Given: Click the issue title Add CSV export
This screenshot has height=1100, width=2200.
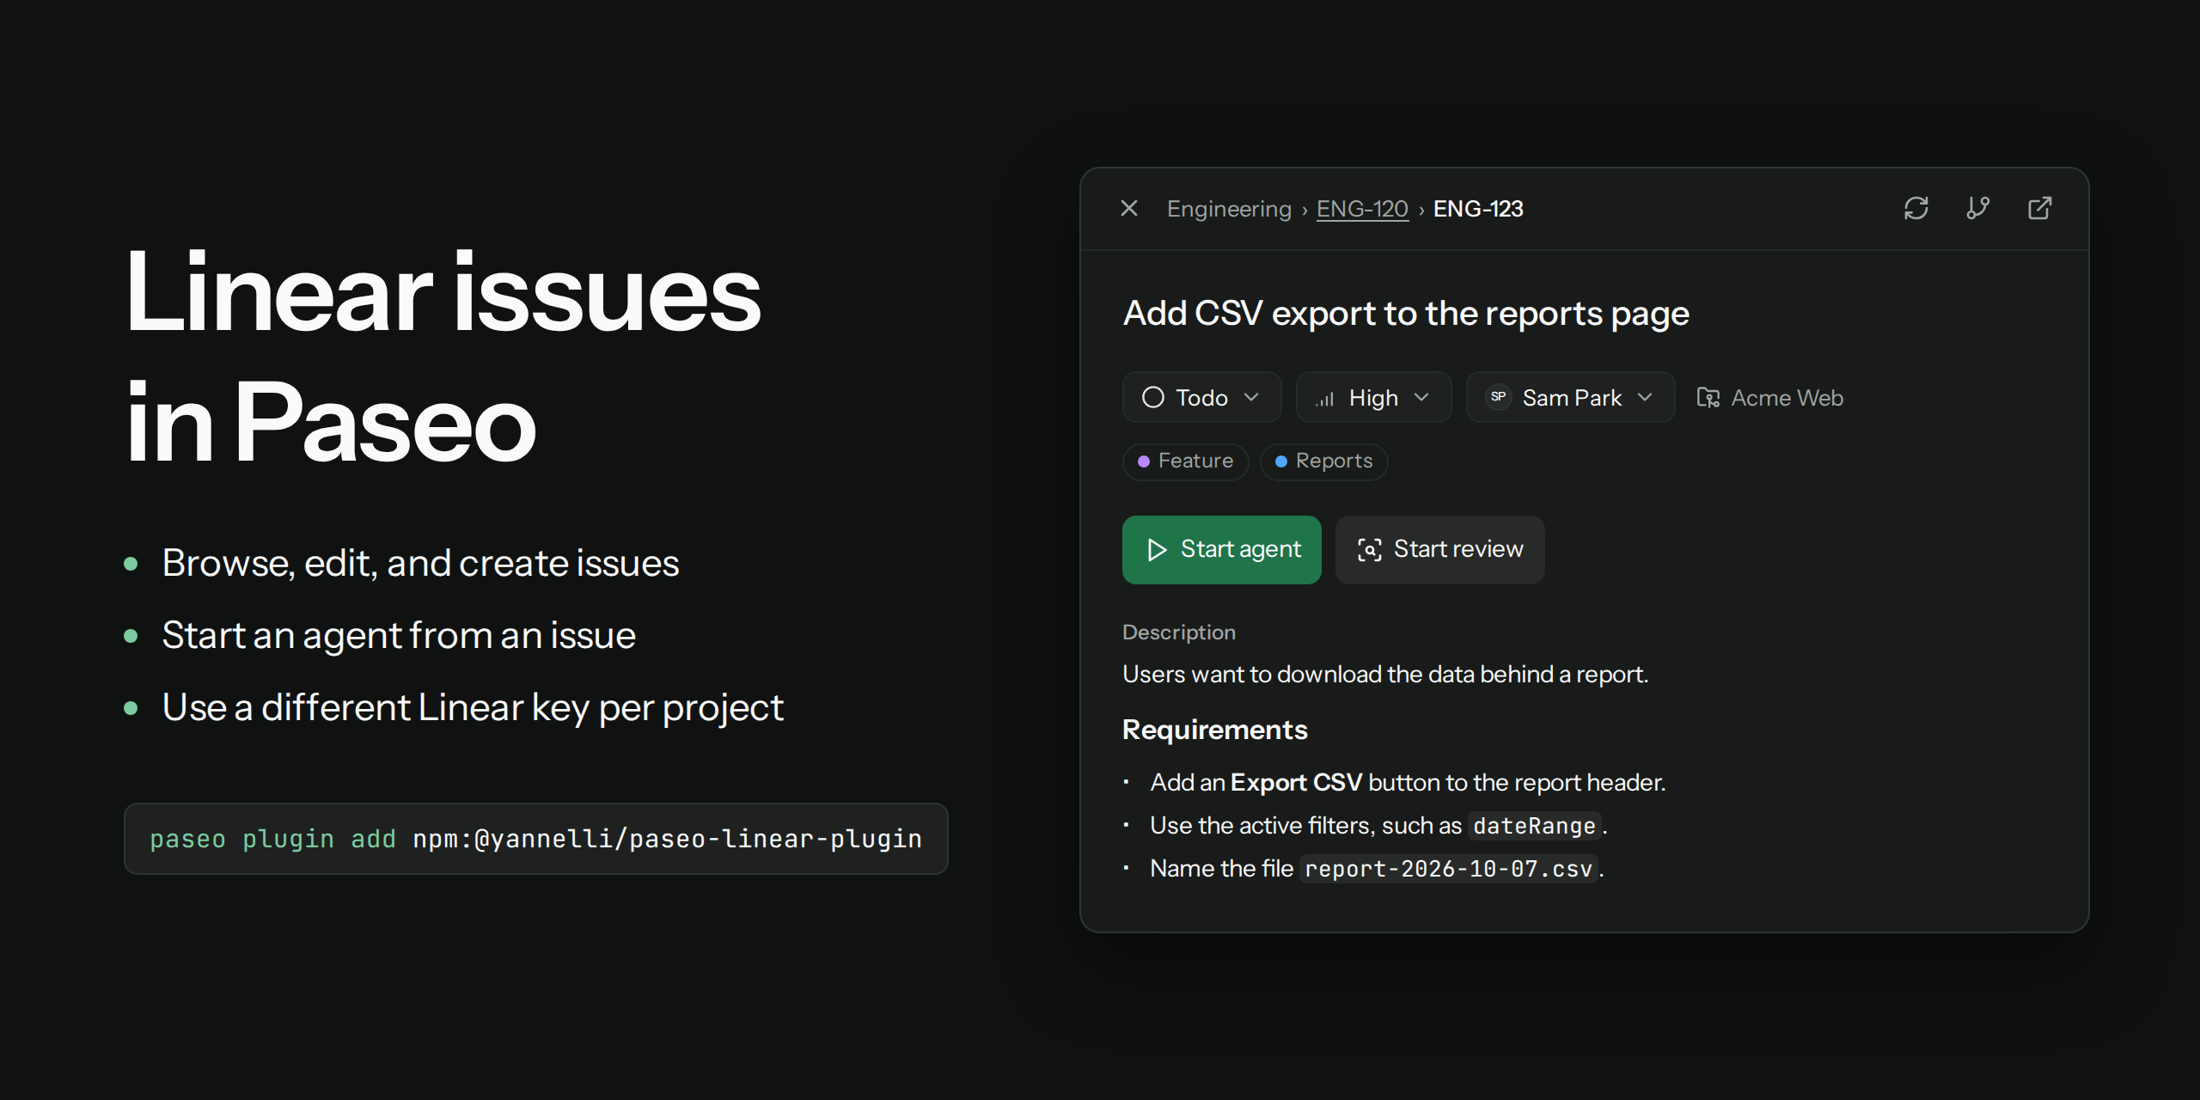Looking at the screenshot, I should [1406, 314].
